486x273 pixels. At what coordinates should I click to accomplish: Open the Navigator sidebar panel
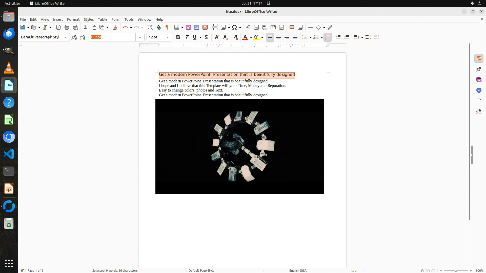click(x=479, y=90)
